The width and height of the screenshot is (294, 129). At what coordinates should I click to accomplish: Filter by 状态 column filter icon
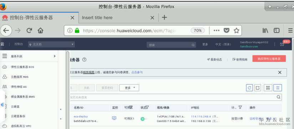coord(147,107)
